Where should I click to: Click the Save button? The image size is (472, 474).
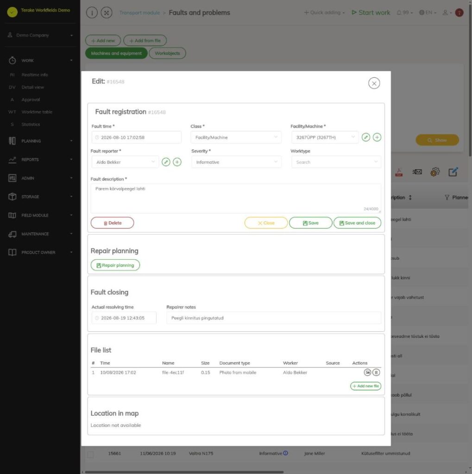pos(310,223)
